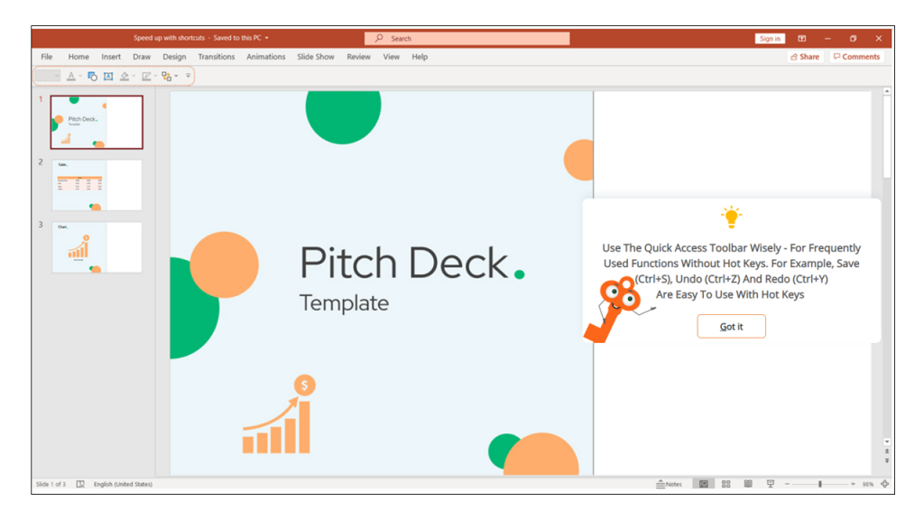Open the Merge Shapes icon in Quick Access Toolbar

click(x=92, y=76)
